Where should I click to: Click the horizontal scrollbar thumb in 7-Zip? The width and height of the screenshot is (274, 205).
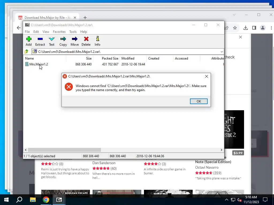pyautogui.click(x=64, y=150)
